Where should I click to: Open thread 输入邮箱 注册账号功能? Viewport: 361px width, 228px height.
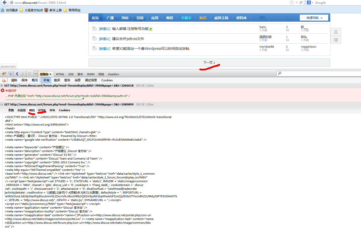pos(130,29)
